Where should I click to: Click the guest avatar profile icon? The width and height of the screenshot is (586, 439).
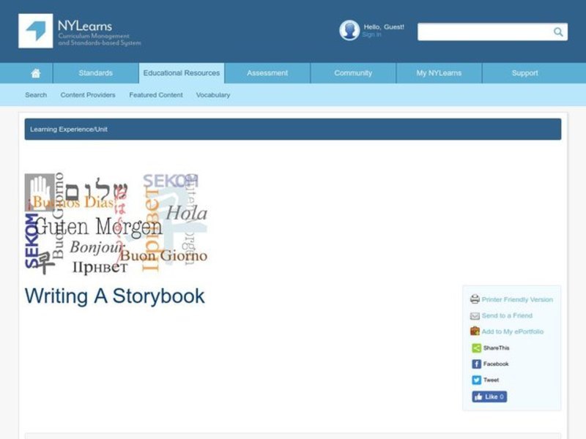tap(348, 30)
